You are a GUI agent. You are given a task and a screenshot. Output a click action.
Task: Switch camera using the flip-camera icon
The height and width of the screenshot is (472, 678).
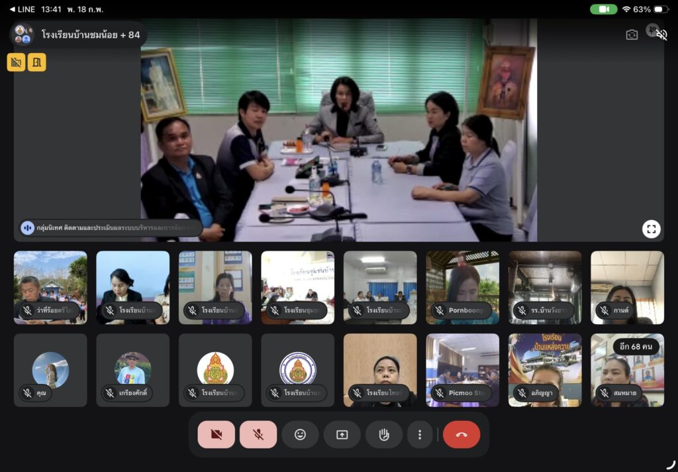pyautogui.click(x=632, y=34)
